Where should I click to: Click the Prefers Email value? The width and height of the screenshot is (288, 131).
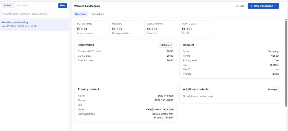[275, 74]
